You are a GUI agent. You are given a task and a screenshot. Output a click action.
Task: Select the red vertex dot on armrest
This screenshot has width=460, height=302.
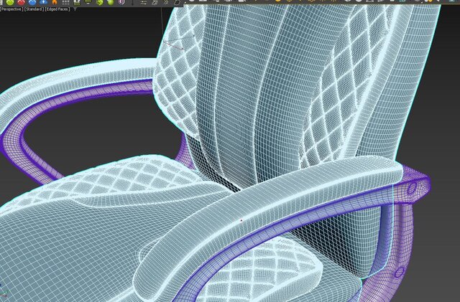241,220
